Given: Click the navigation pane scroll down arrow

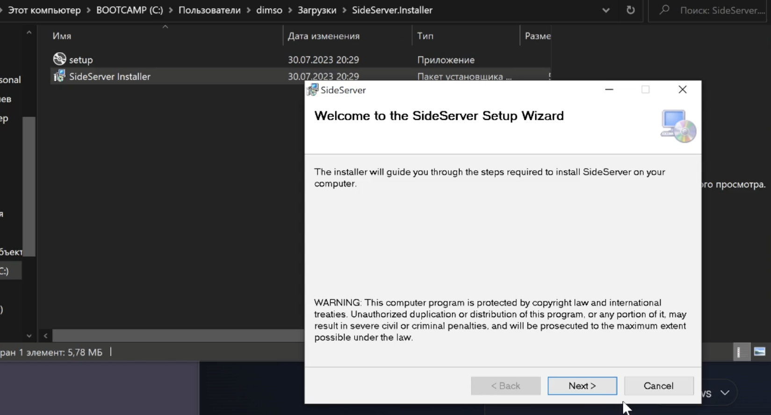Looking at the screenshot, I should tap(29, 336).
